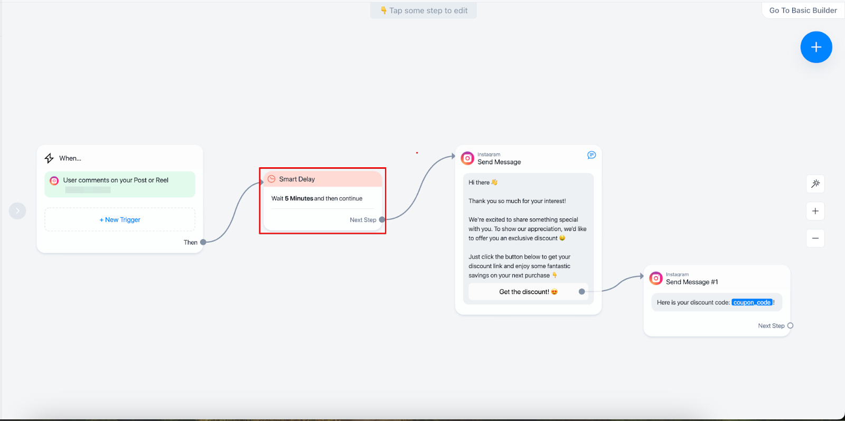
Task: Select the coupon_code variable tag
Action: point(752,302)
